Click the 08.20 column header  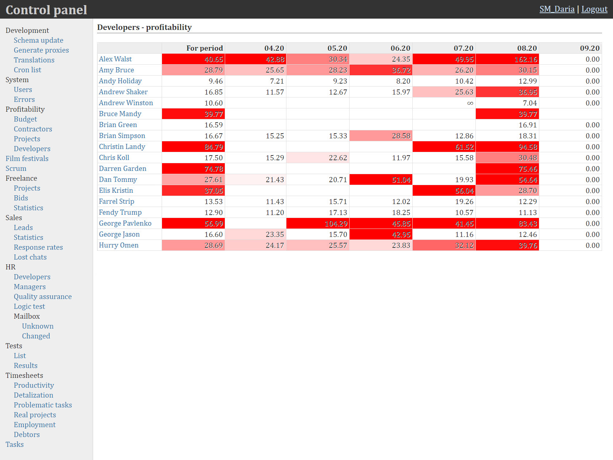[527, 48]
